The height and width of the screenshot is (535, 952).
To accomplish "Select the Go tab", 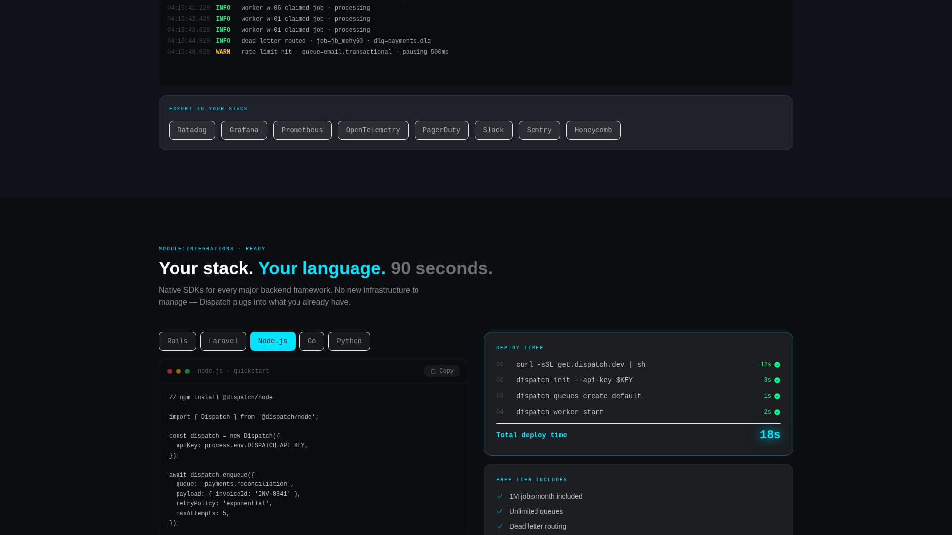I will point(312,341).
